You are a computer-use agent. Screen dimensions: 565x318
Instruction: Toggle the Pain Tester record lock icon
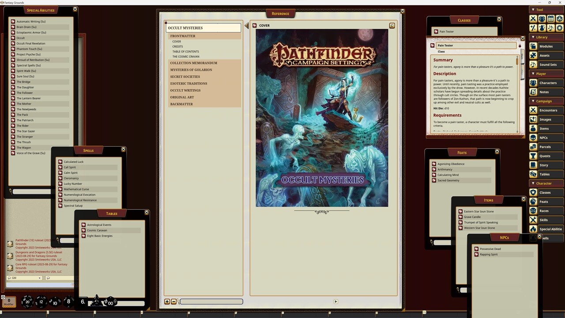pos(520,45)
